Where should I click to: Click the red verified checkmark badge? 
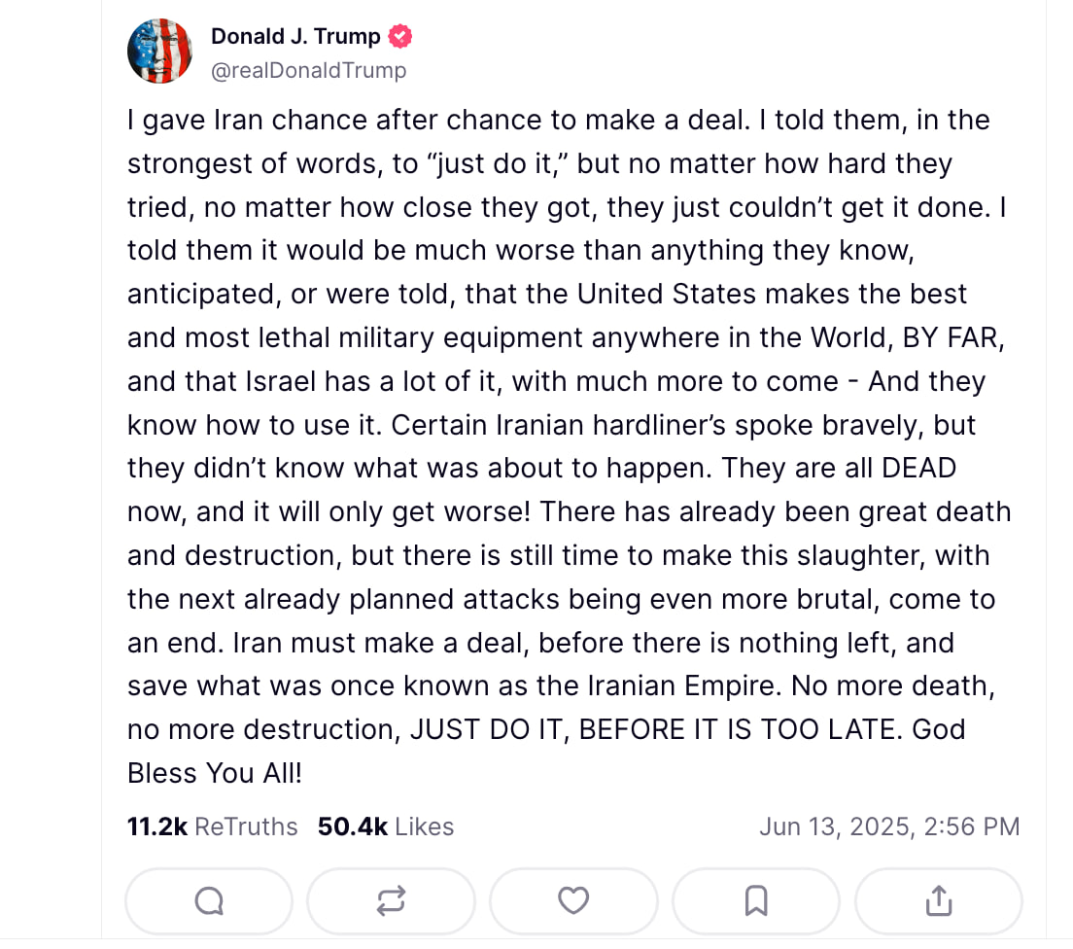coord(400,36)
